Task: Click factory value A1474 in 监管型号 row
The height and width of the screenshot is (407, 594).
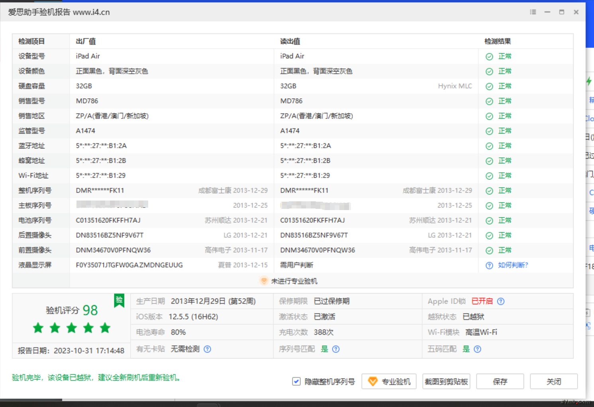Action: [85, 131]
